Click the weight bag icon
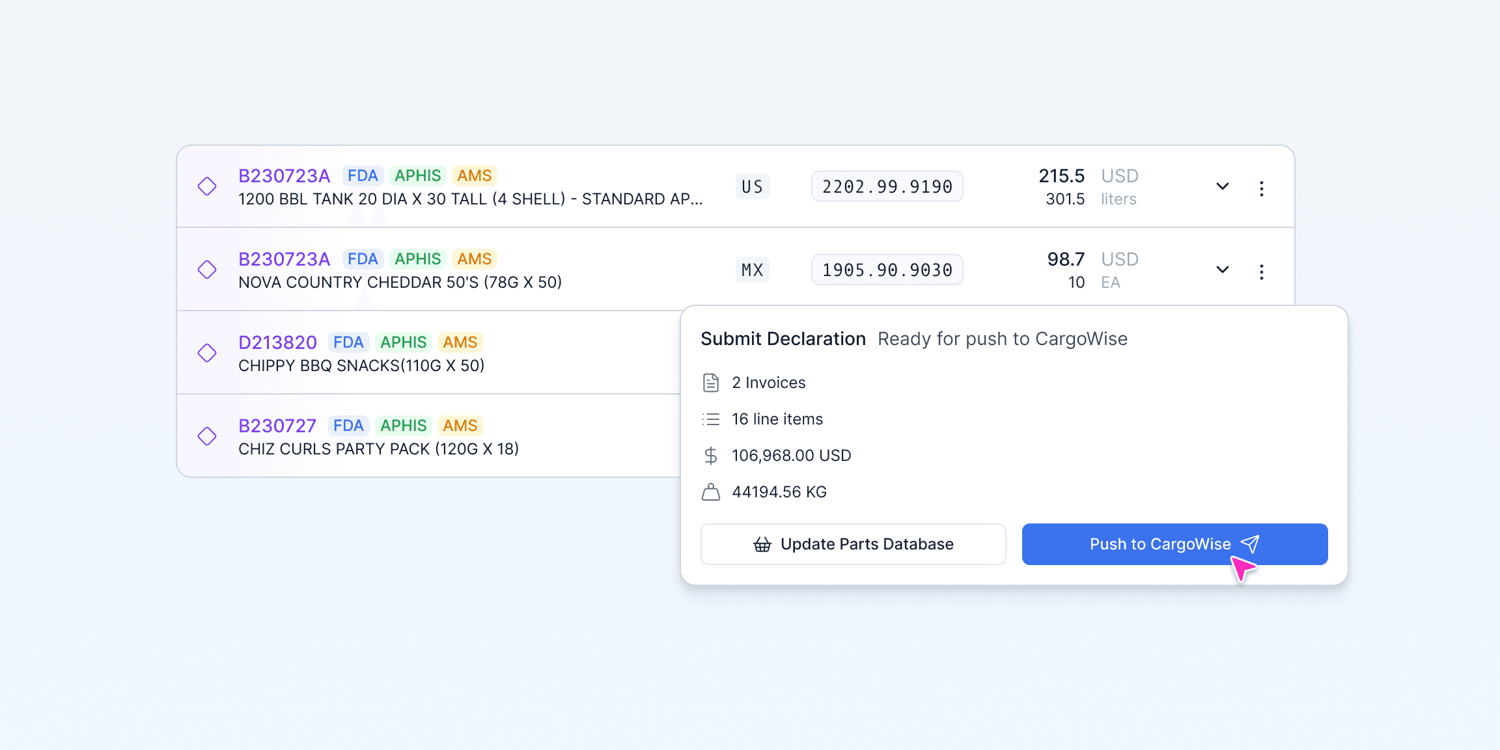The width and height of the screenshot is (1500, 750). [x=711, y=492]
